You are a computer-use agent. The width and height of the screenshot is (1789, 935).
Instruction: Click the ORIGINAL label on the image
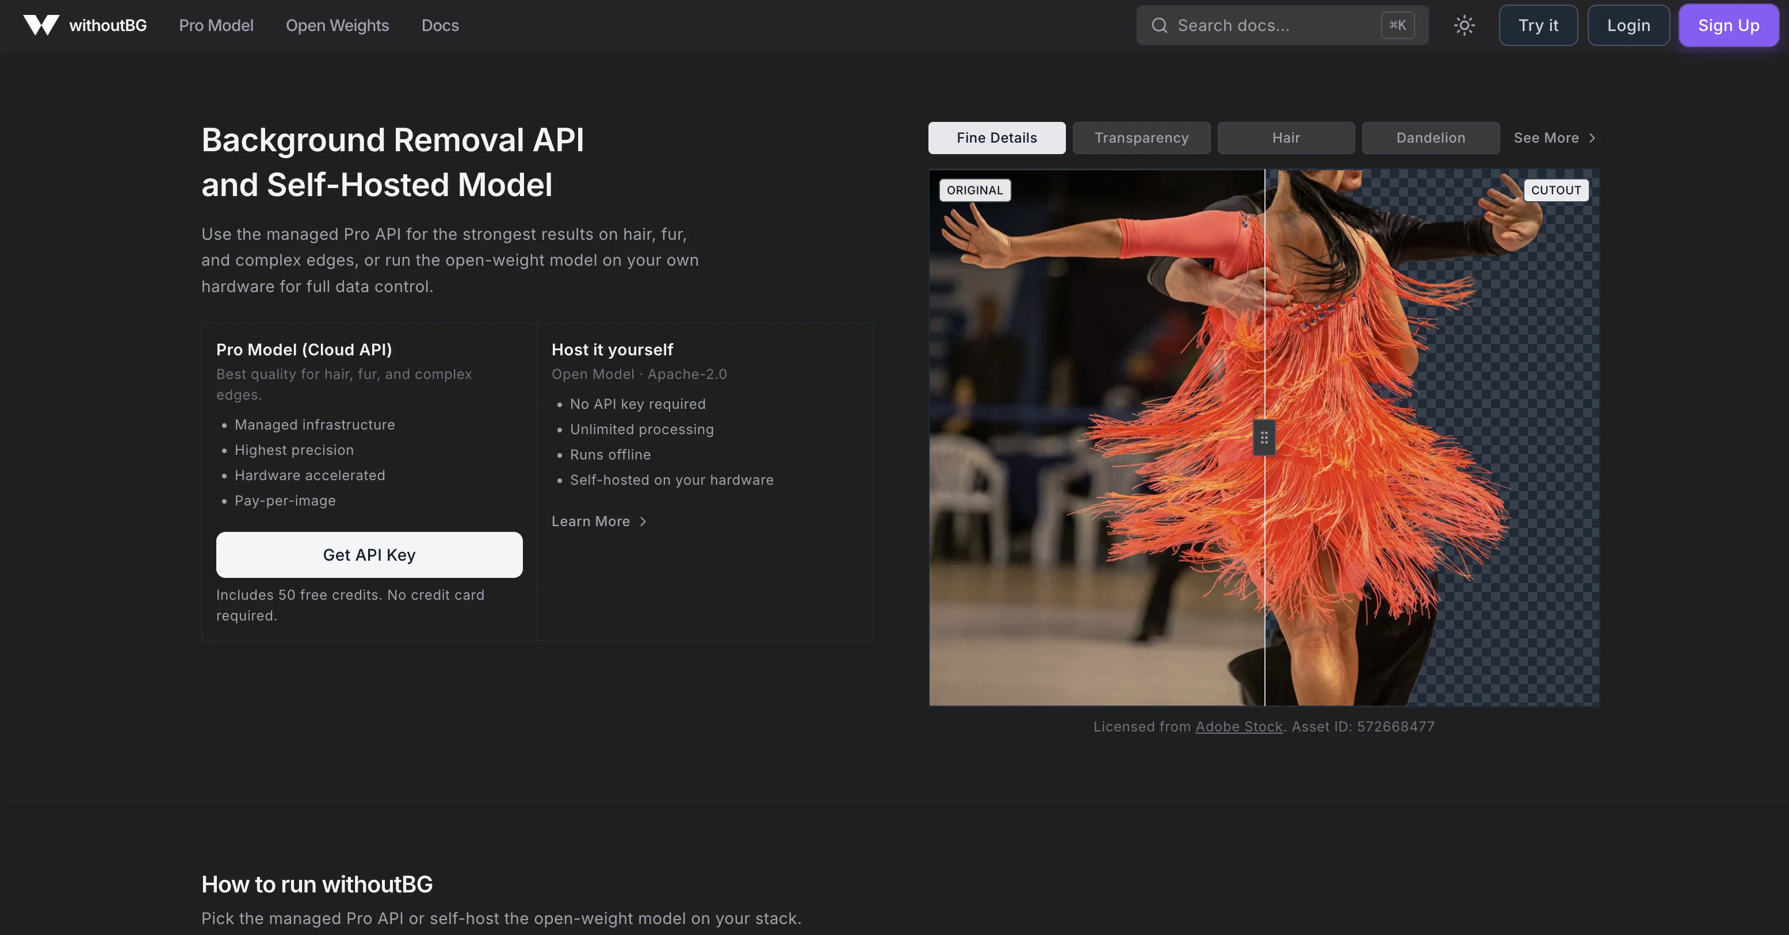tap(974, 190)
